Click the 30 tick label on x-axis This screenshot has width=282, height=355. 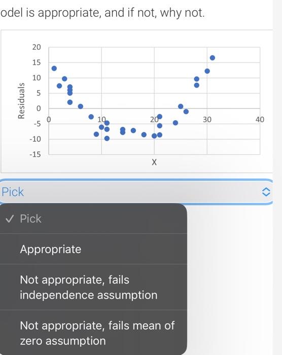207,120
